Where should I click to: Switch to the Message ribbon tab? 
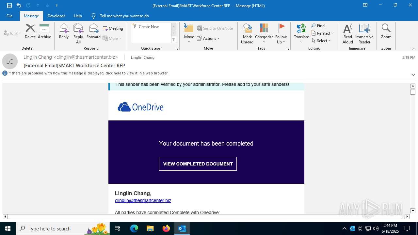pos(31,16)
